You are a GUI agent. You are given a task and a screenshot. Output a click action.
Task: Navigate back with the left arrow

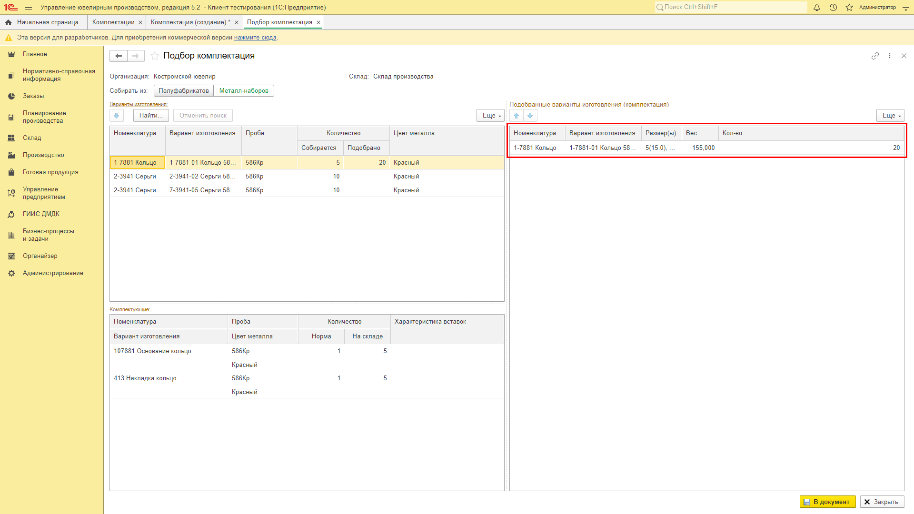[119, 56]
